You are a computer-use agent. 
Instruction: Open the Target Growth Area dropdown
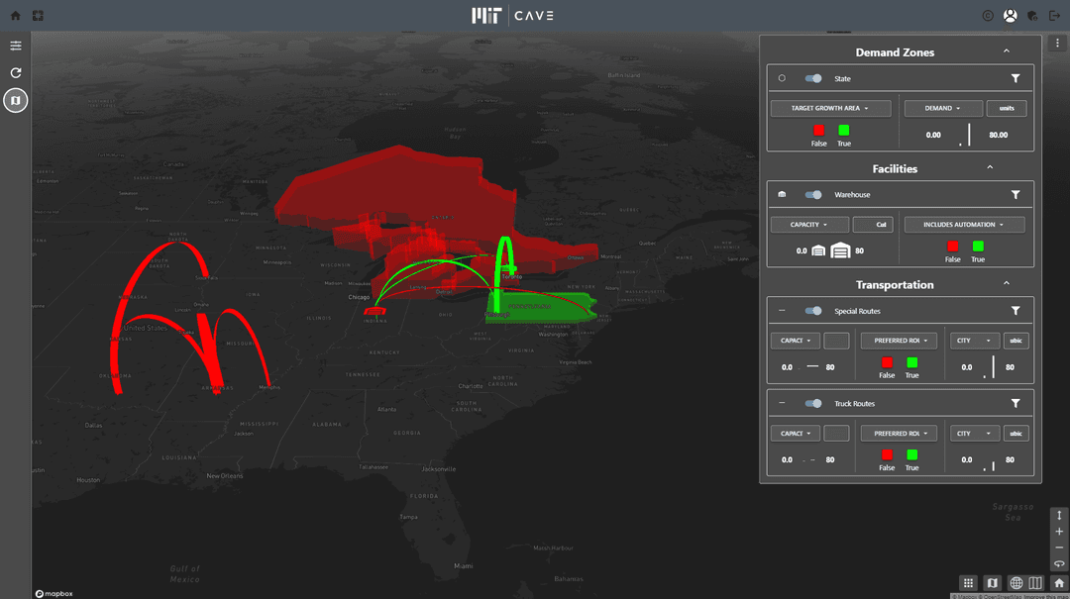[830, 108]
